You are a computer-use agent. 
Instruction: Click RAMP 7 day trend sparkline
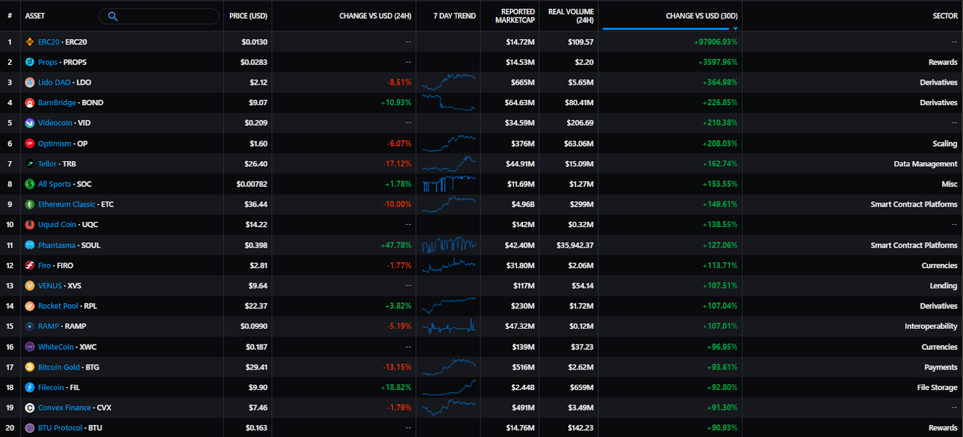pyautogui.click(x=449, y=326)
